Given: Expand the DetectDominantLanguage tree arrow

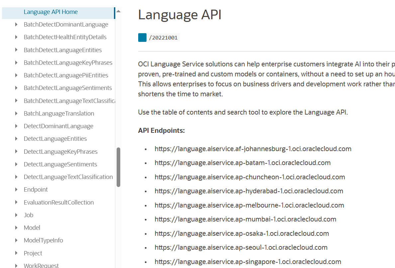Looking at the screenshot, I should [16, 126].
